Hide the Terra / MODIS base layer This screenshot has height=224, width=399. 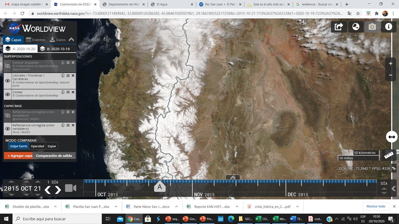pyautogui.click(x=8, y=128)
